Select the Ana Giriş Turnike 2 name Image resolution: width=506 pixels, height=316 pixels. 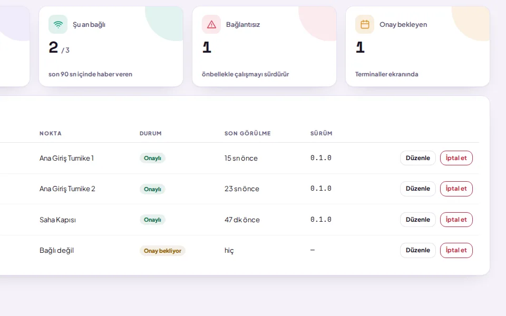point(67,189)
